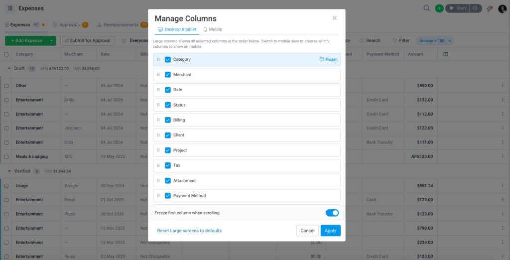Screen dimensions: 510x260
Task: Open row menu for the $853.00 expense
Action: (503, 86)
